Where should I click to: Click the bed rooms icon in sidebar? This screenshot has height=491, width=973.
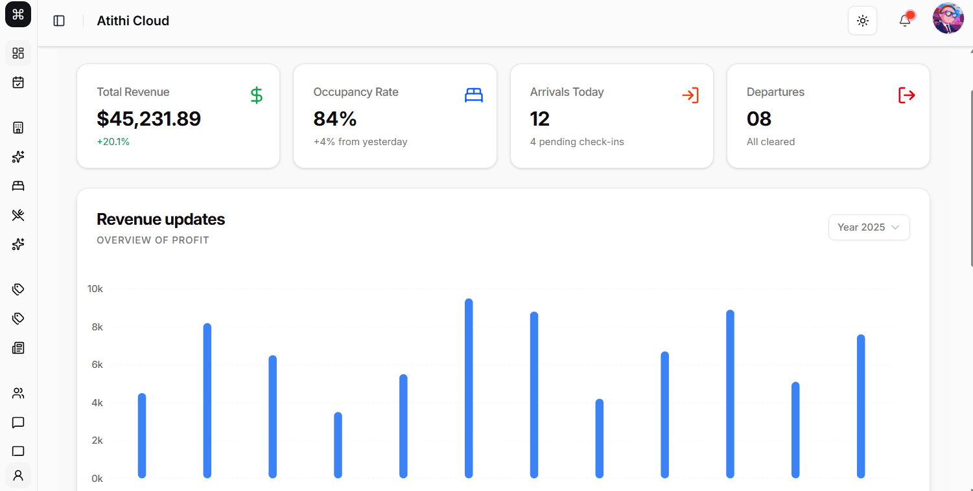18,186
